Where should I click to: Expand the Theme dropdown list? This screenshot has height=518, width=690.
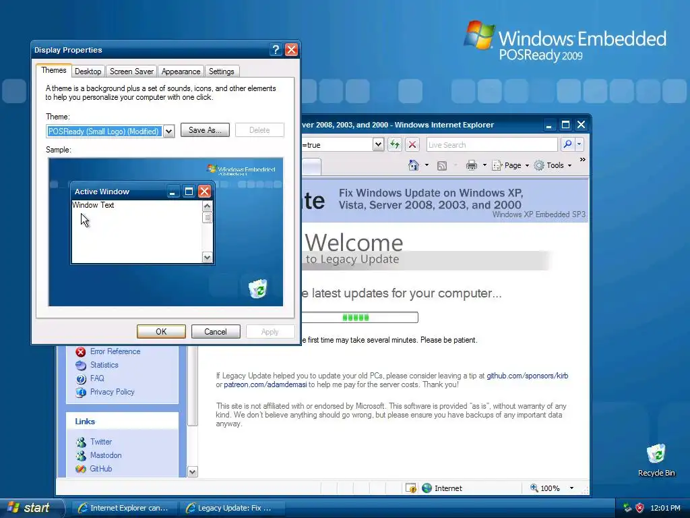(x=168, y=132)
